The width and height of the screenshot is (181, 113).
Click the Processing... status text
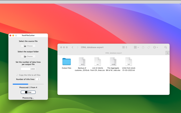[28, 98]
